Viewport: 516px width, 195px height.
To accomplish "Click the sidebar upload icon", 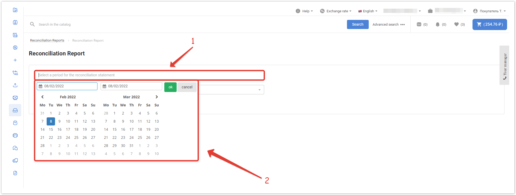I will coord(15,85).
